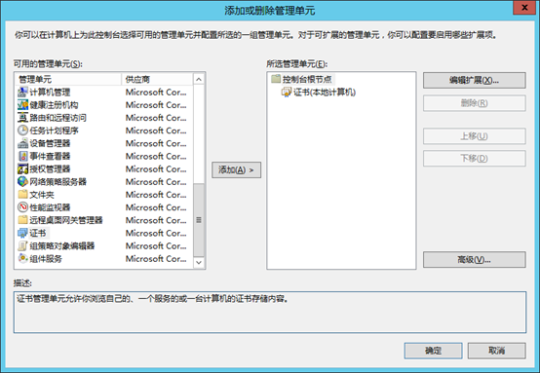The width and height of the screenshot is (540, 373).
Task: Click the 上移(U) button
Action: pos(475,136)
